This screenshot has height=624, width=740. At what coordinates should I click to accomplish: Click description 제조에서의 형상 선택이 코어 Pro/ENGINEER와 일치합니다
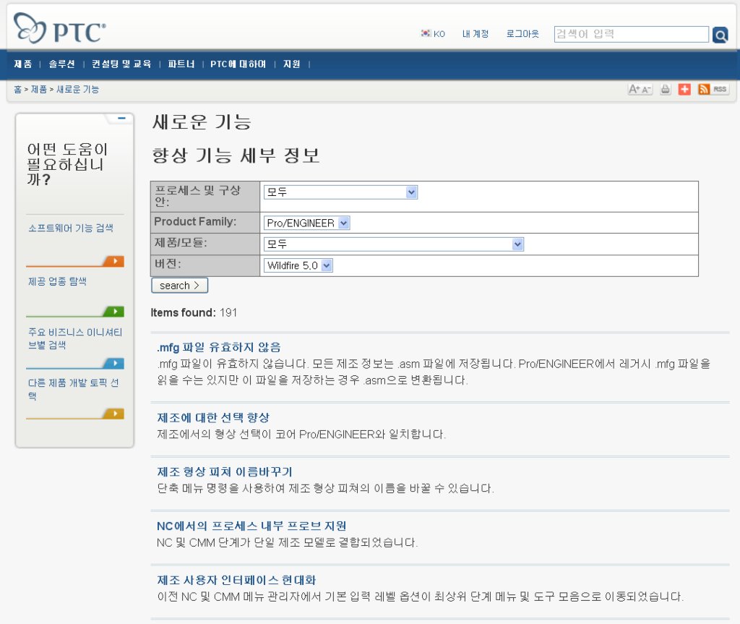coord(301,434)
